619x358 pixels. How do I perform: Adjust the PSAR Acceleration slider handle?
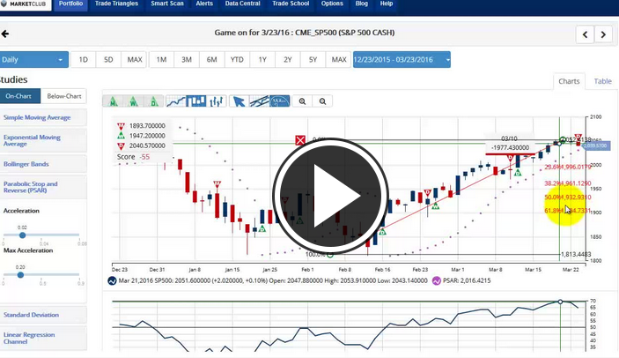[x=23, y=235]
